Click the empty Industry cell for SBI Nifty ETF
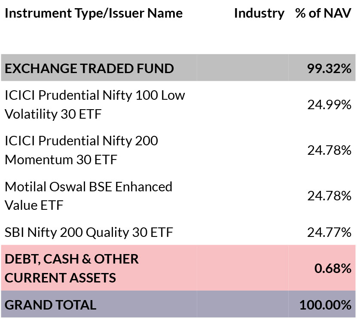The width and height of the screenshot is (357, 319). (x=243, y=233)
